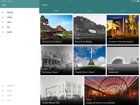Switch to the Featured tab
The image size is (140, 105).
(x=123, y=11)
